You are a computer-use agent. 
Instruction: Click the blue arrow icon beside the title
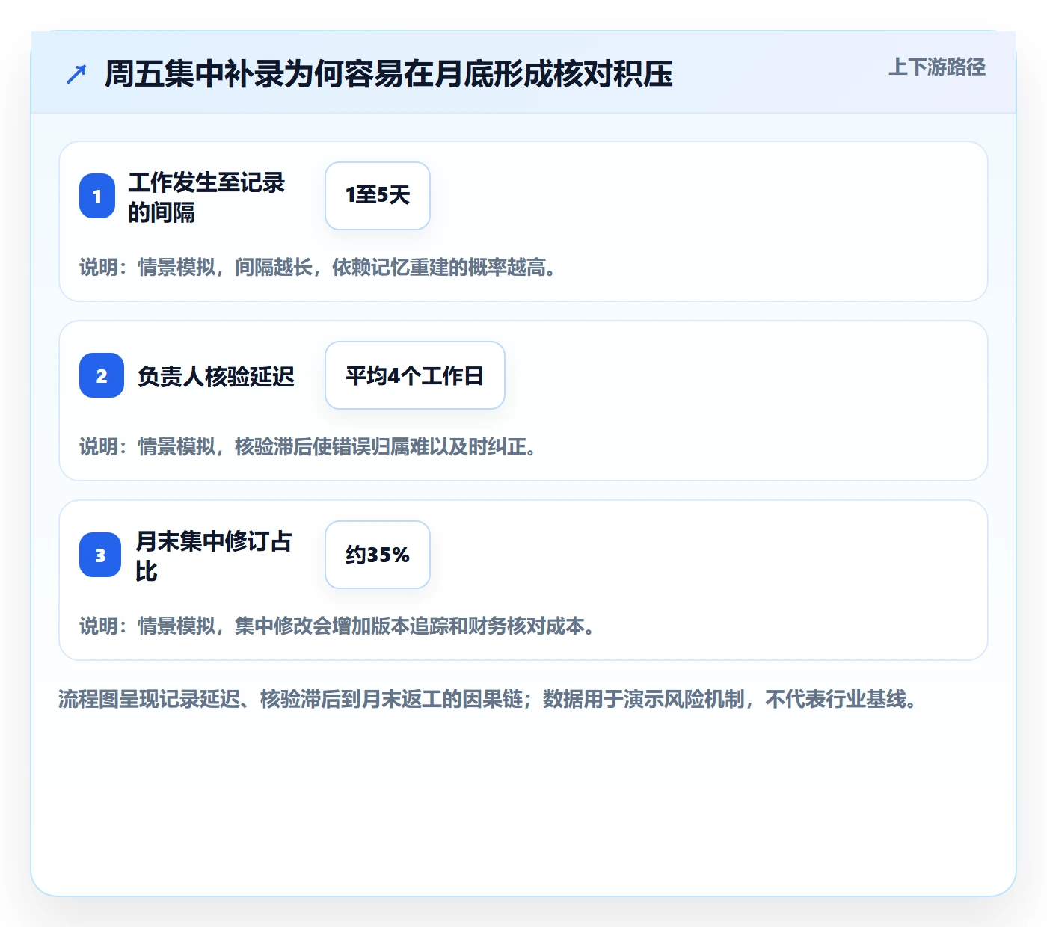76,74
